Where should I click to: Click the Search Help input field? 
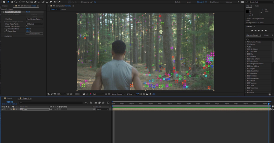259,2
